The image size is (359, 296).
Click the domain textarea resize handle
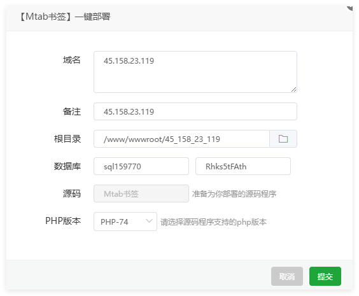[x=293, y=90]
